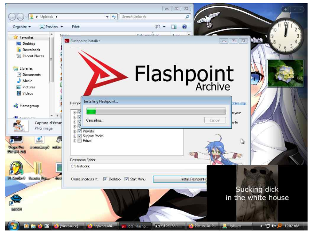Open the FL Studio 9 desktop shortcut
Image resolution: width=312 pixels, height=234 pixels.
[x=16, y=171]
